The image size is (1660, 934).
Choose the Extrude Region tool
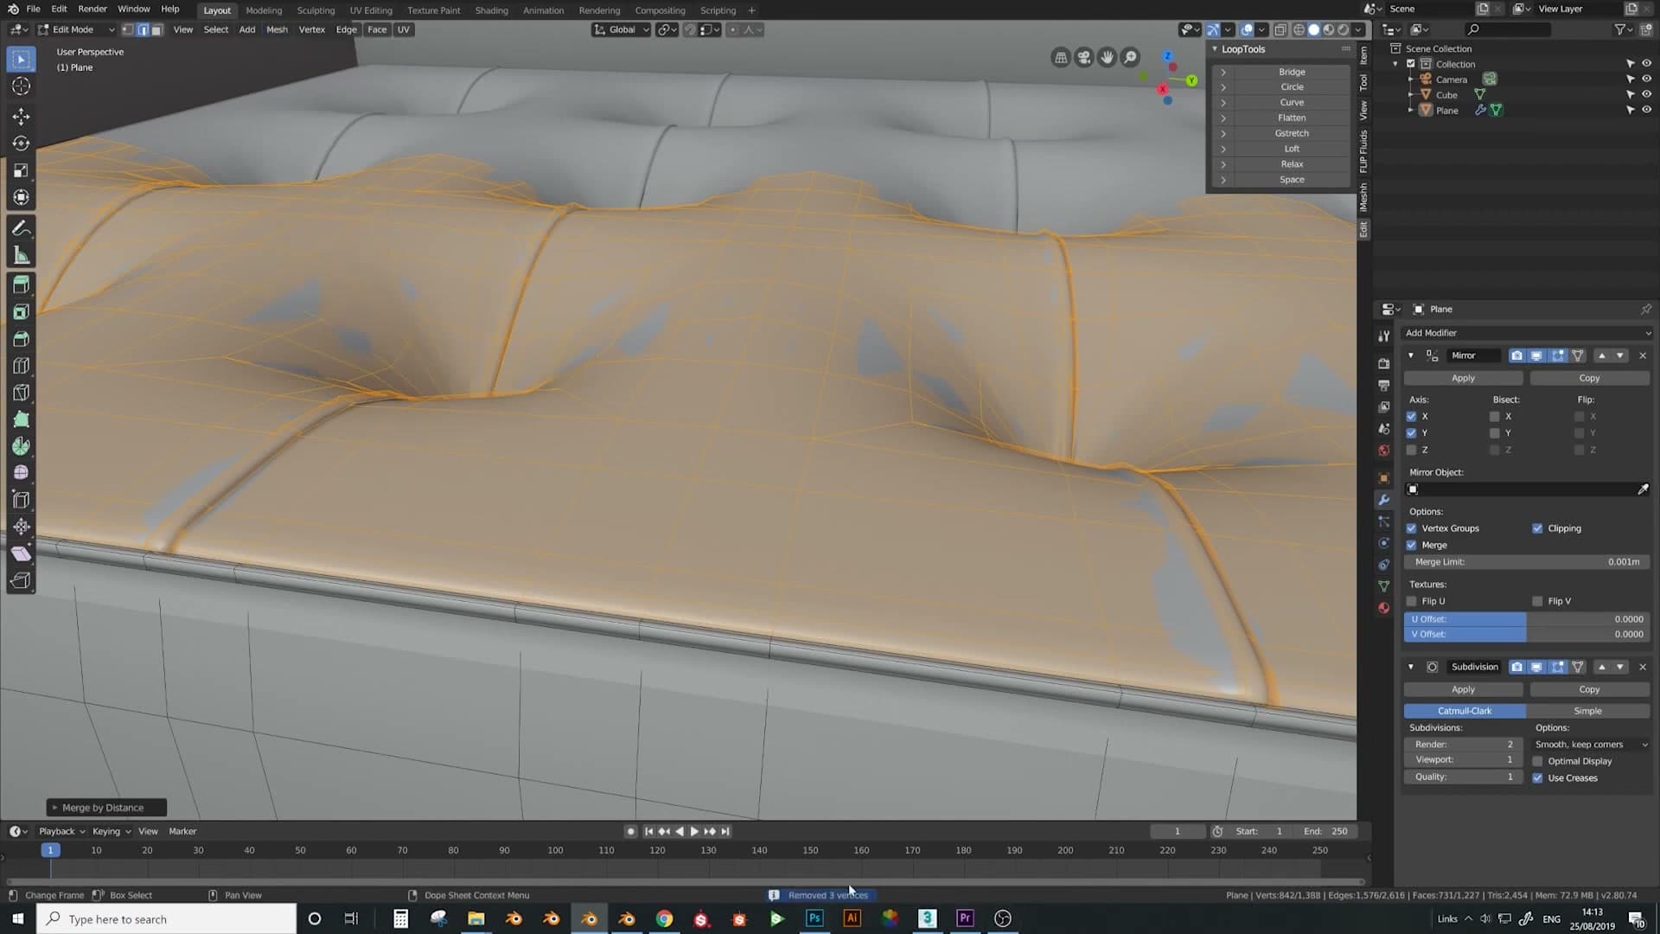[21, 285]
